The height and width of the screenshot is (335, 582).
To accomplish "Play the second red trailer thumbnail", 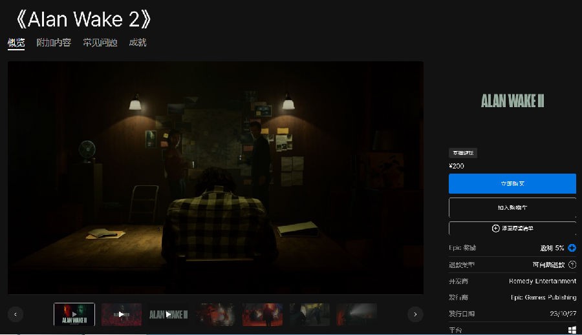I will pos(122,314).
